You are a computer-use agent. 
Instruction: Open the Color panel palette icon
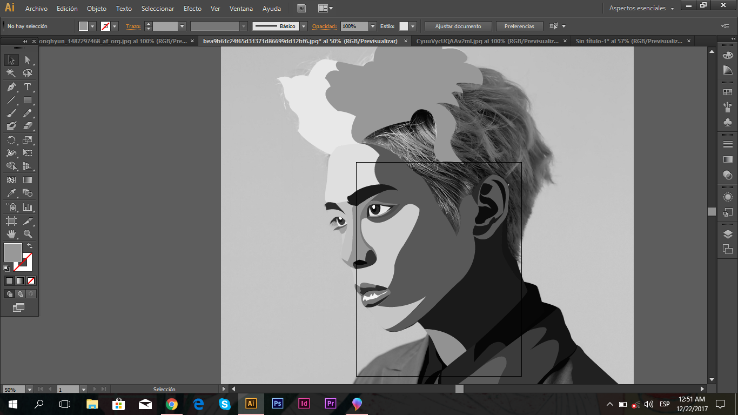728,55
